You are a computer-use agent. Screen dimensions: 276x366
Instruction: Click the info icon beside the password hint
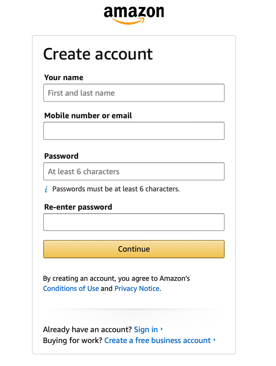click(46, 189)
